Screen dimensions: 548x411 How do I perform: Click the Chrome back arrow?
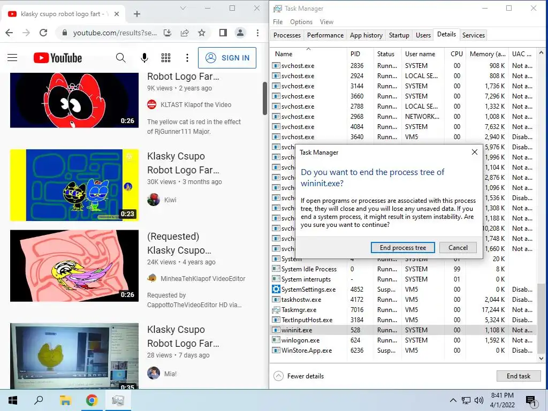point(9,33)
